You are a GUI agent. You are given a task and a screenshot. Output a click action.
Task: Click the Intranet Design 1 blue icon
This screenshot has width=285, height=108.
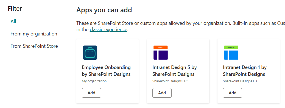(x=231, y=53)
